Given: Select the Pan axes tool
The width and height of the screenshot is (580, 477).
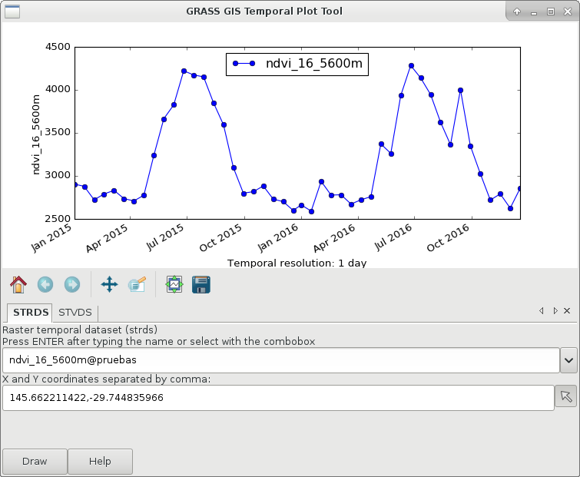Looking at the screenshot, I should coord(109,285).
